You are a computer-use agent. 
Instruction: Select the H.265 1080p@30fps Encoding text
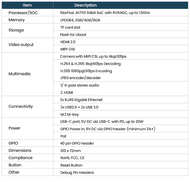[x=86, y=71]
